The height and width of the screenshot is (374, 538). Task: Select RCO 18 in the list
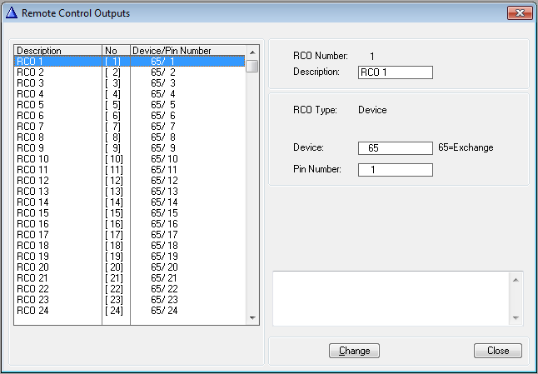130,246
